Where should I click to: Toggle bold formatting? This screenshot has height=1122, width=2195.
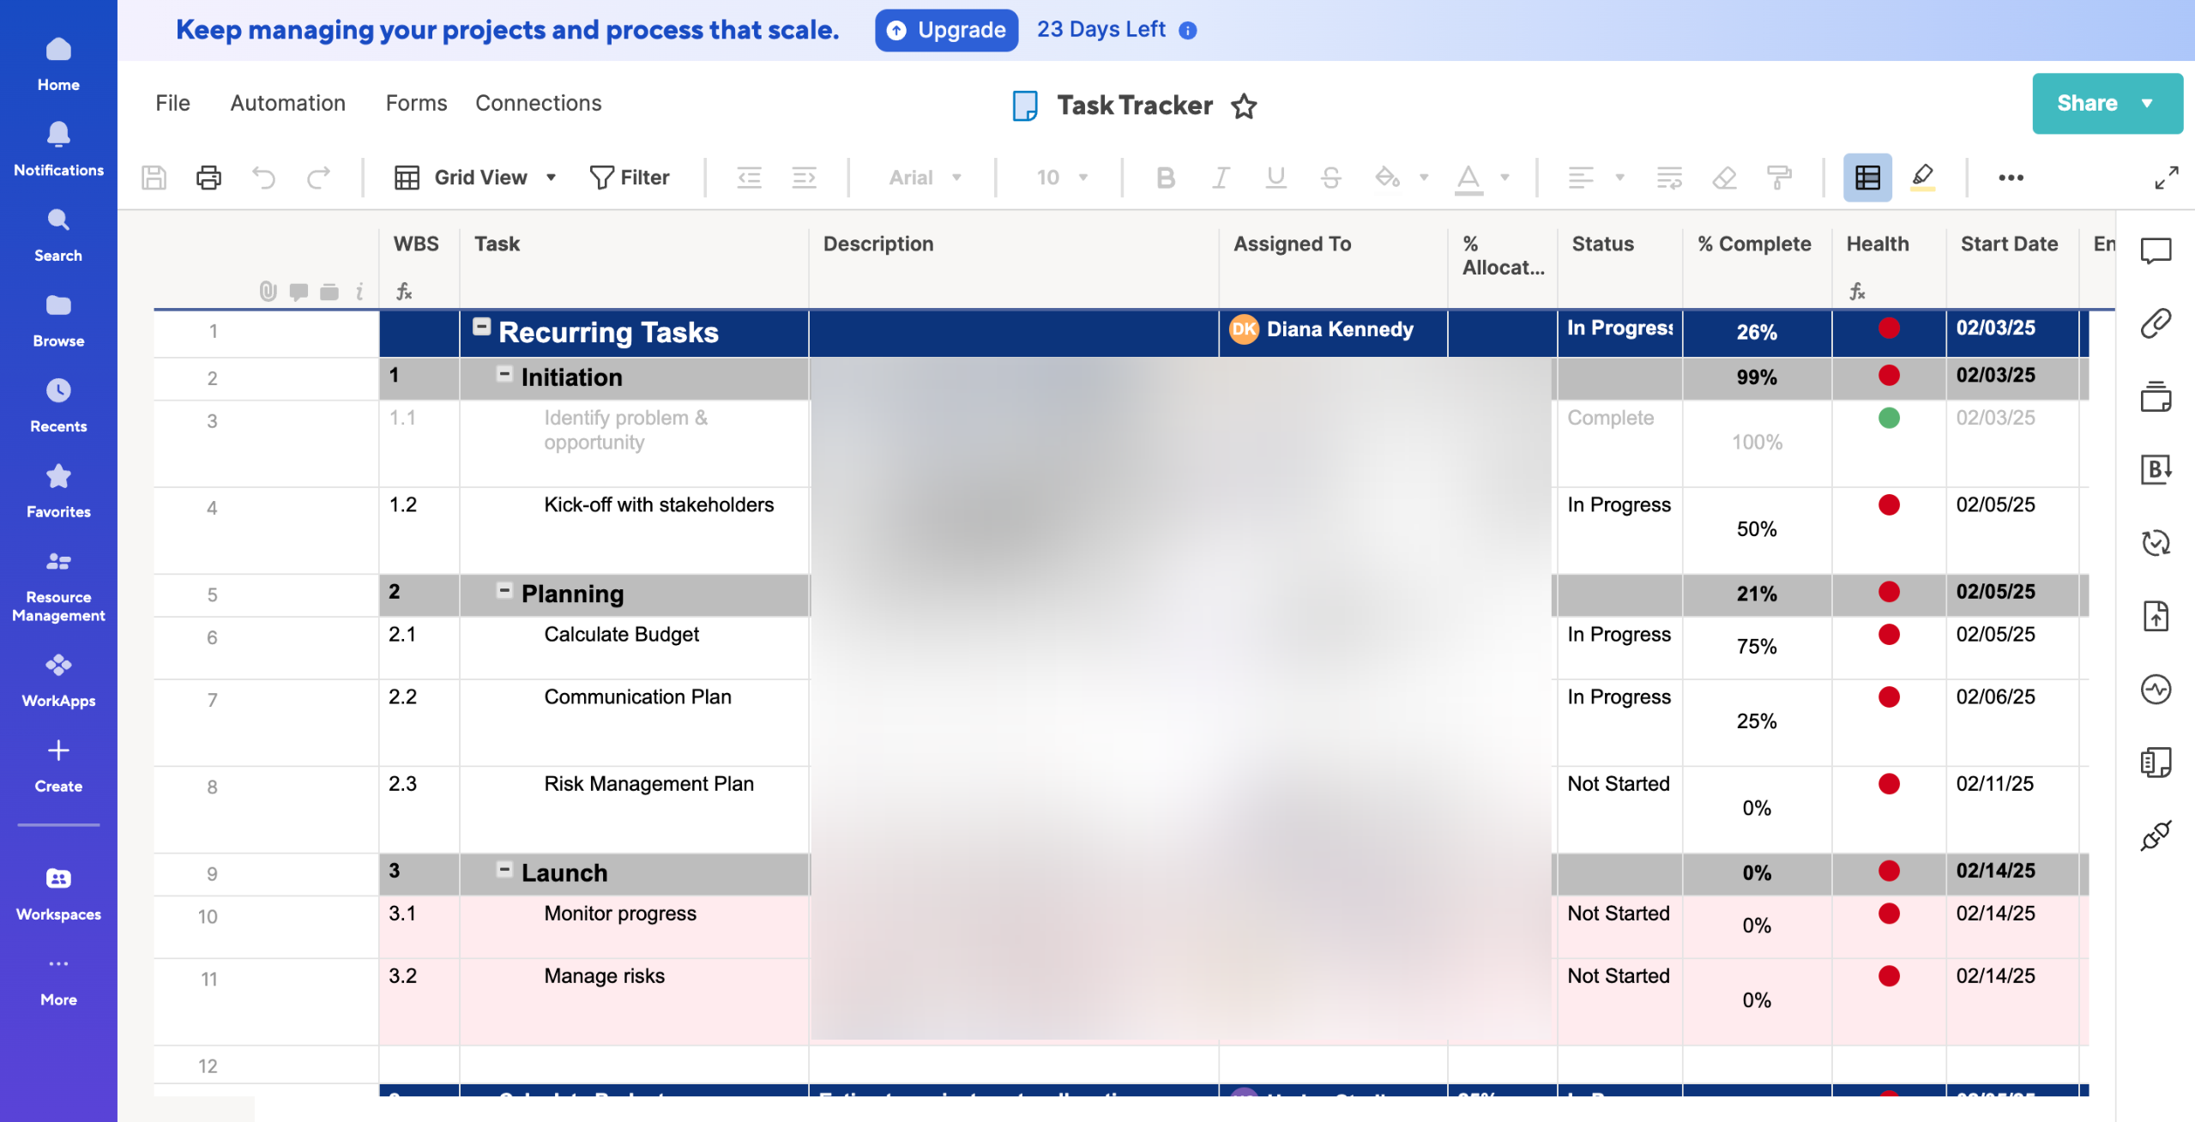tap(1165, 178)
